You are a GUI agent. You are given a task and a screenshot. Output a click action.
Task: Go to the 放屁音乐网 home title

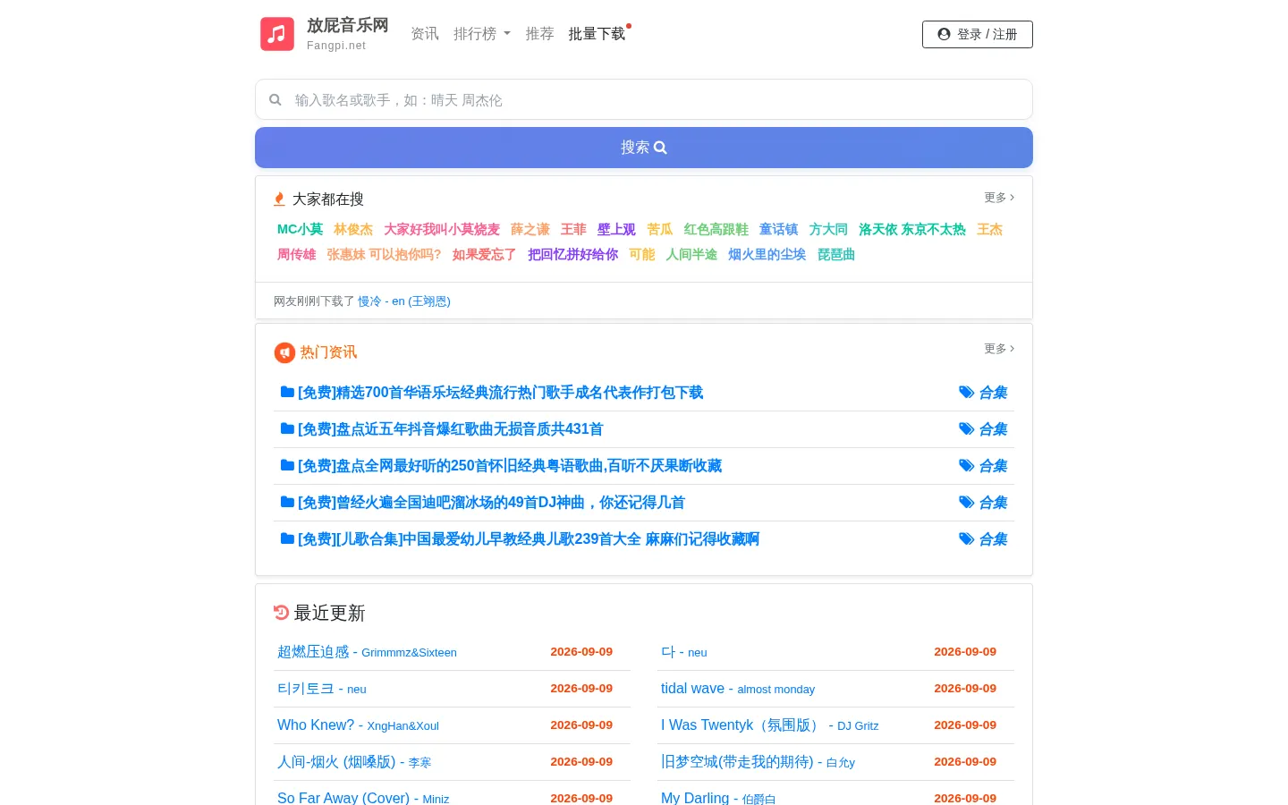[348, 25]
